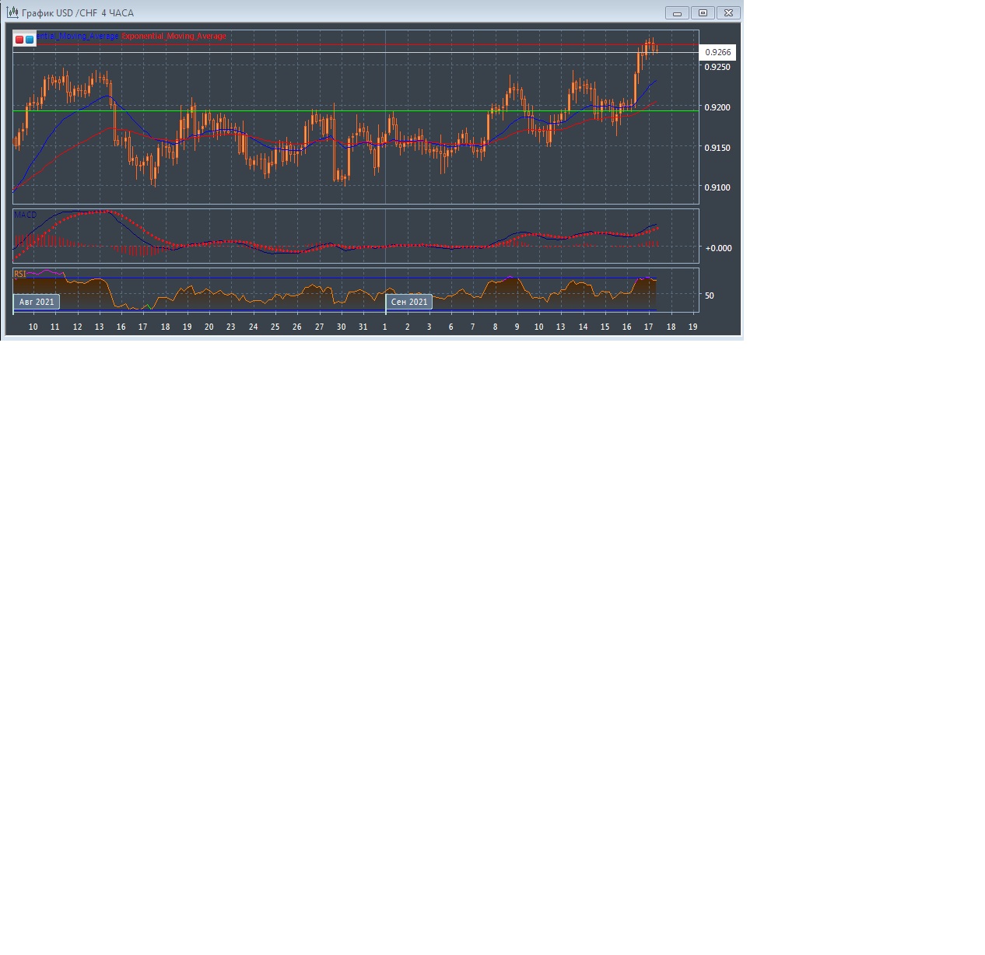Screen dimensions: 985x955
Task: Click the current price tag 0.9266
Action: coord(718,52)
